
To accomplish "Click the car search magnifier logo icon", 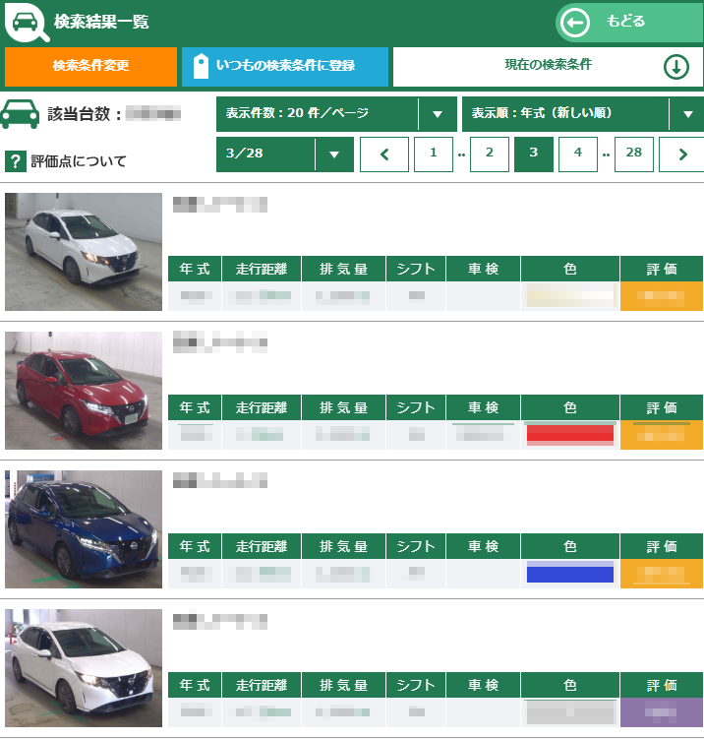I will coord(27,23).
